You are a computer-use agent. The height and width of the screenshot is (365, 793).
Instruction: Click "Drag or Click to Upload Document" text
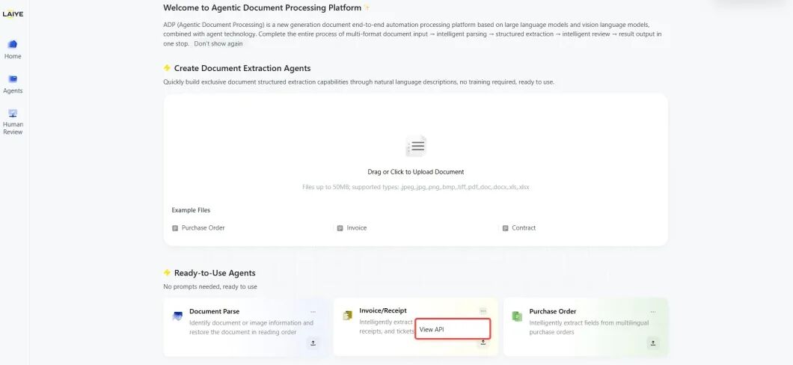tap(416, 172)
